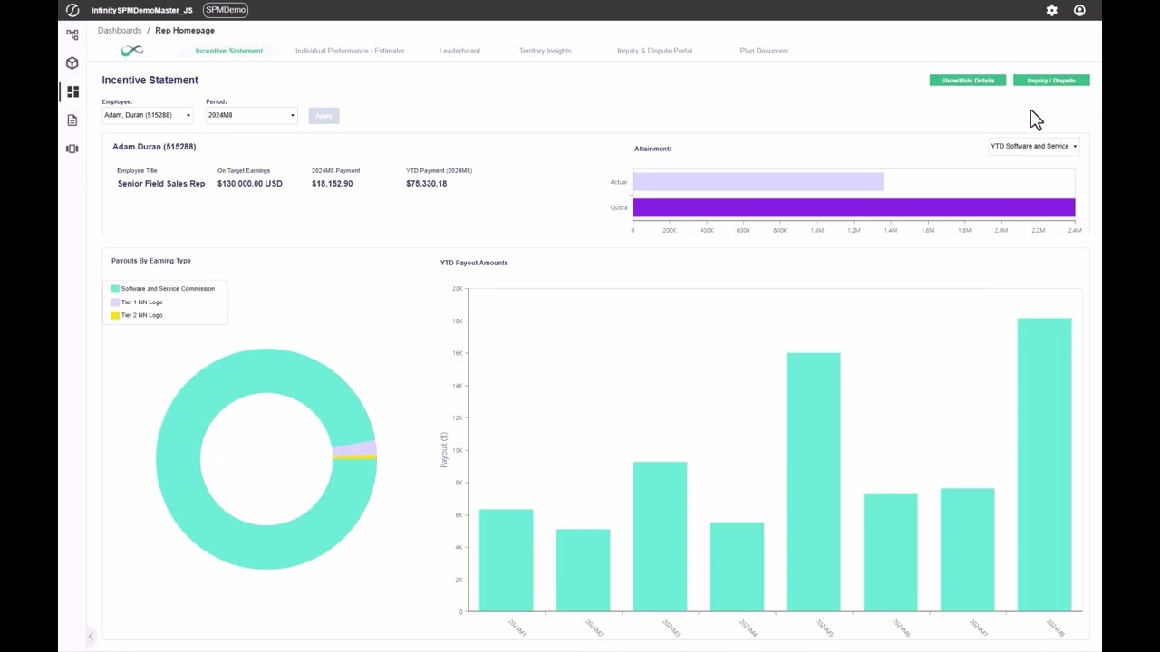Click the 2024M7 payout bar
Viewport: 1160px width, 652px height.
point(968,550)
